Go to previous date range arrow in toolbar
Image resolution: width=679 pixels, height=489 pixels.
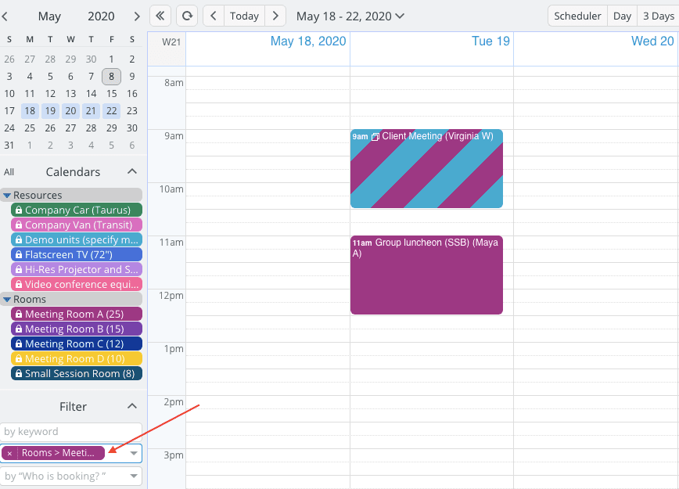click(x=214, y=16)
